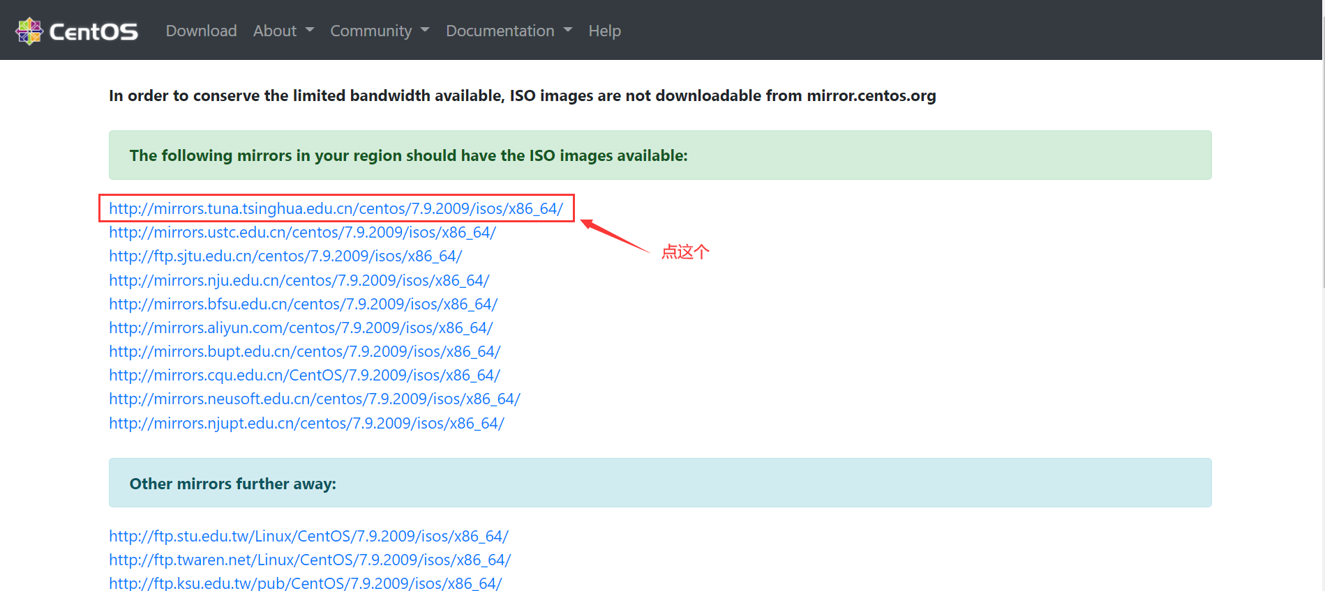The image size is (1325, 591).
Task: Open the Help menu item
Action: tap(604, 31)
